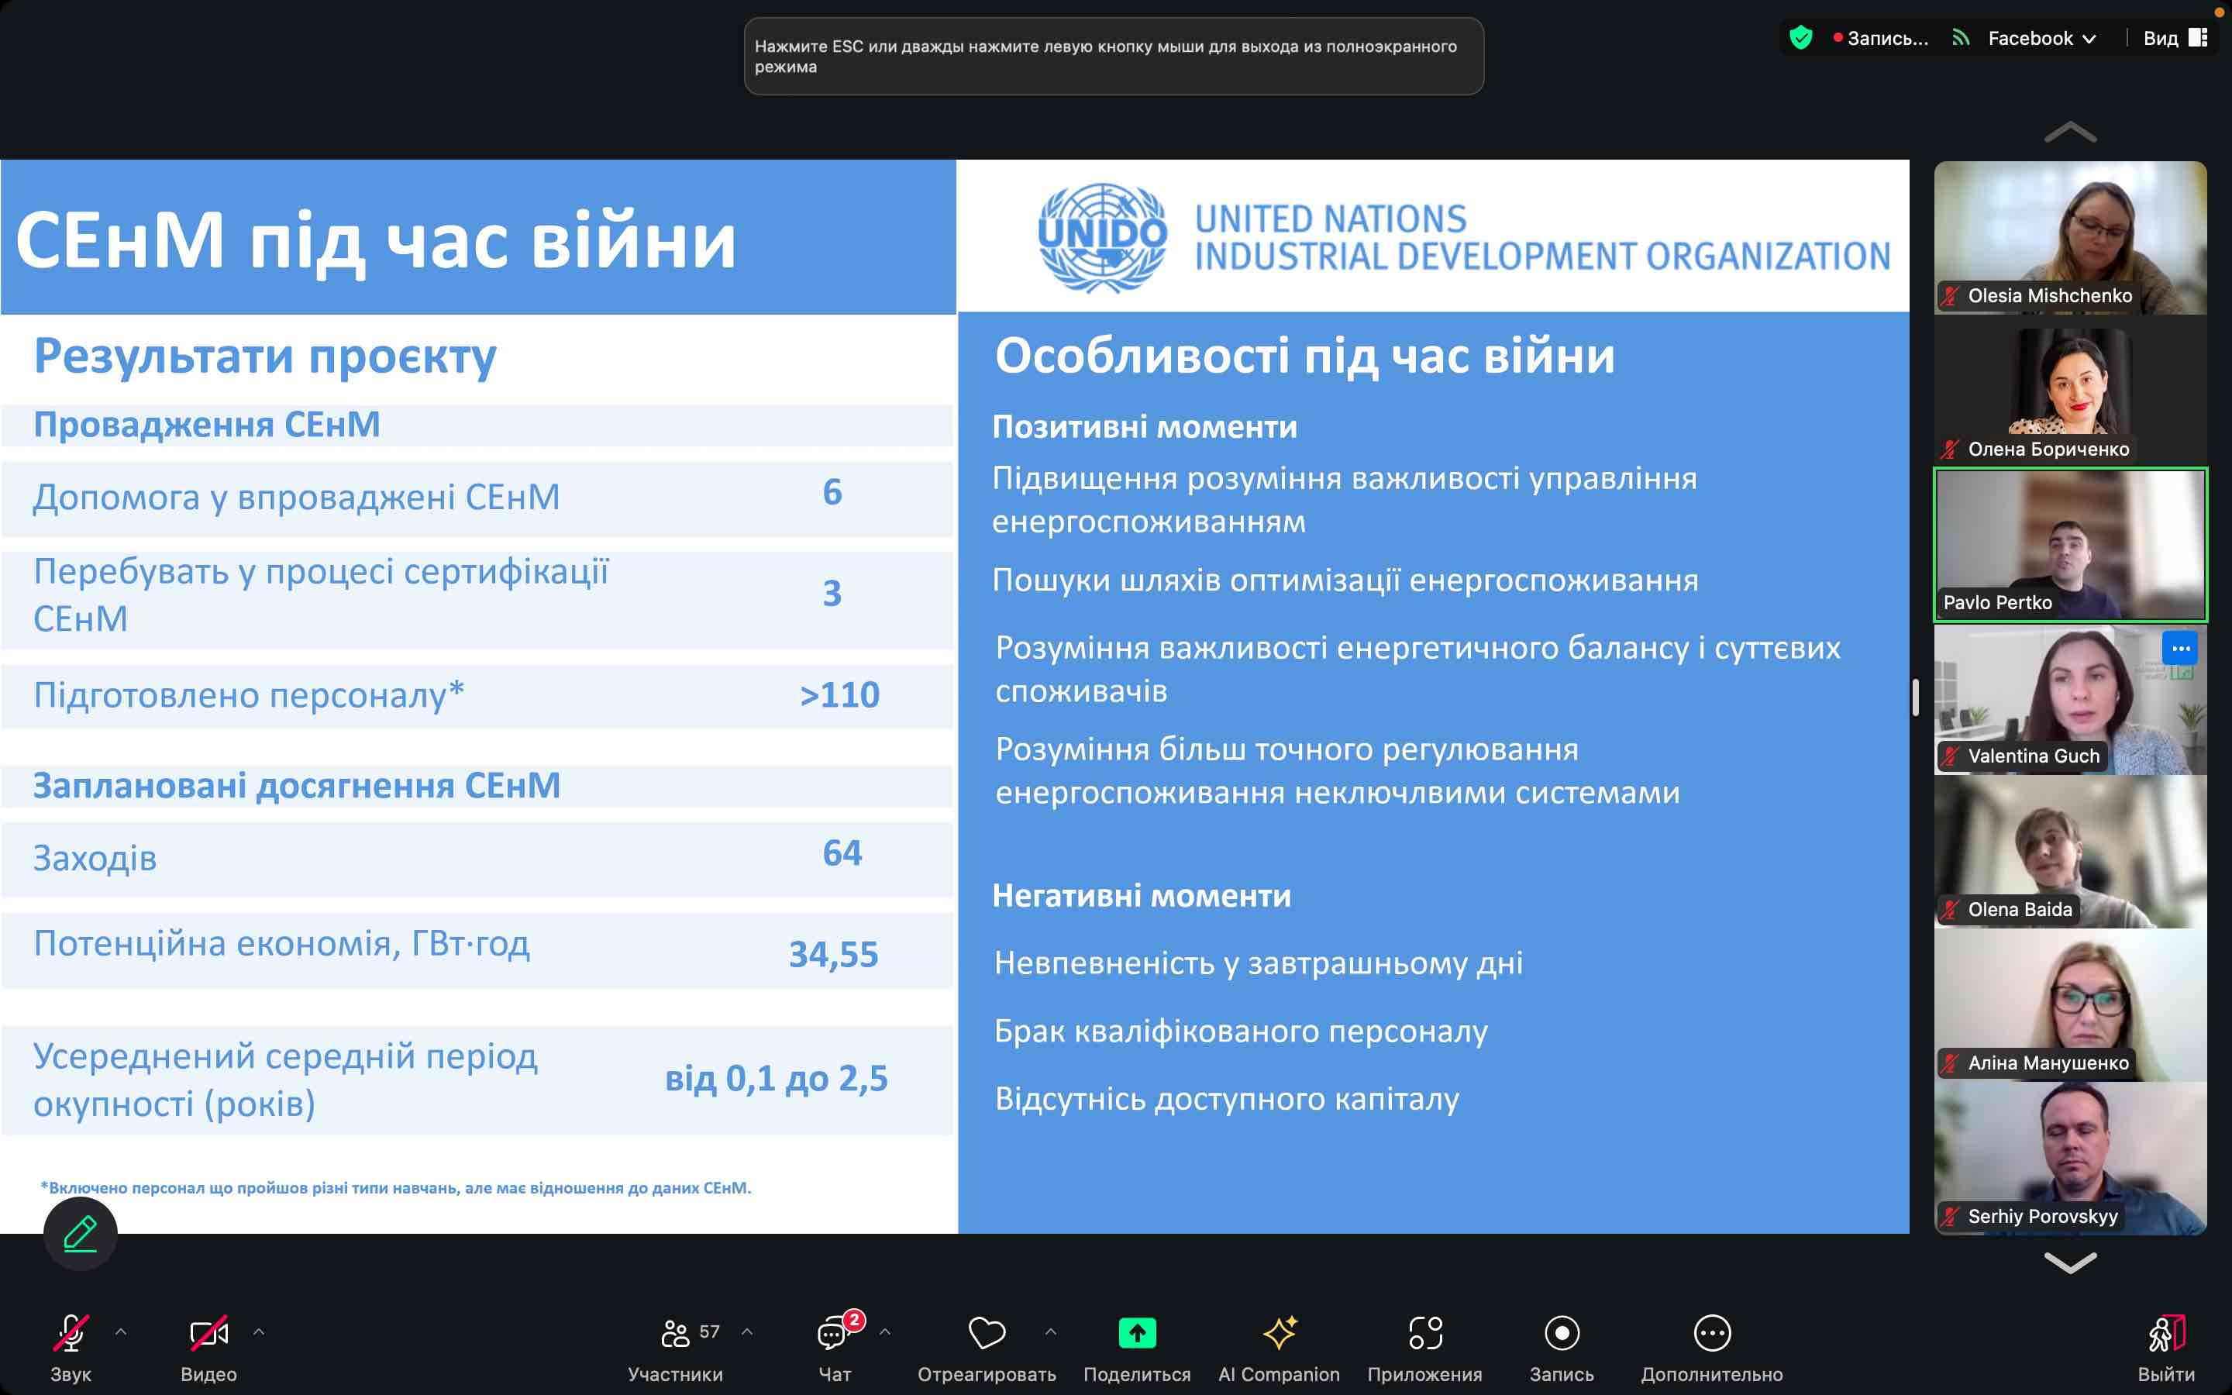
Task: Unmute the microphone (Звук)
Action: point(71,1332)
